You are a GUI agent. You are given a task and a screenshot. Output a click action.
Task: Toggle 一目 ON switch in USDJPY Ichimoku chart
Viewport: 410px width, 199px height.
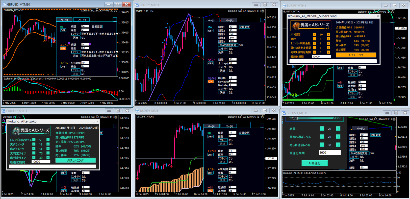click(x=210, y=191)
